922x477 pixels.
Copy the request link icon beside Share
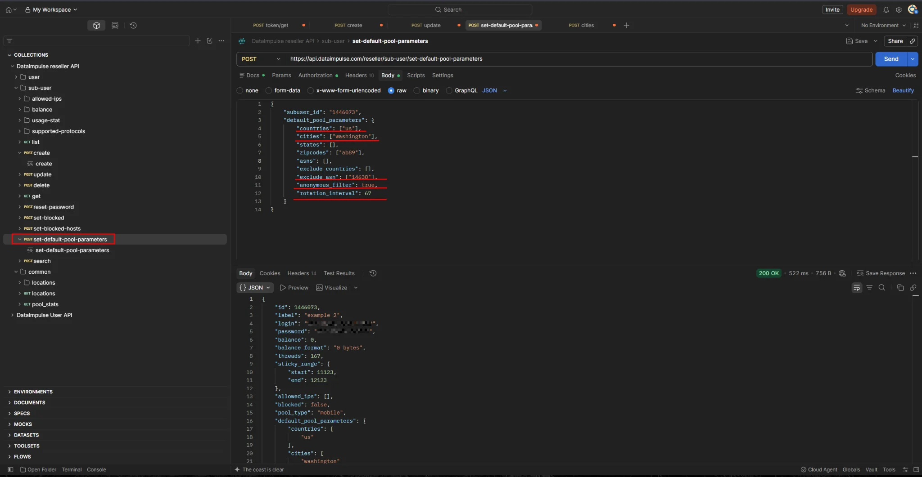tap(913, 41)
